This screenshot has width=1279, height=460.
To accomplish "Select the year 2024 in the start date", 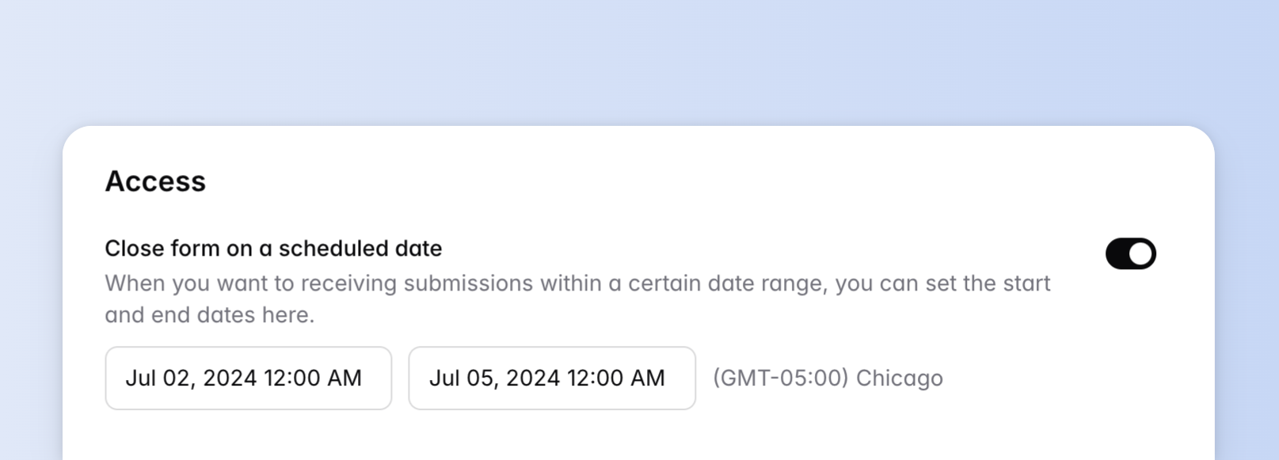I will [x=230, y=378].
